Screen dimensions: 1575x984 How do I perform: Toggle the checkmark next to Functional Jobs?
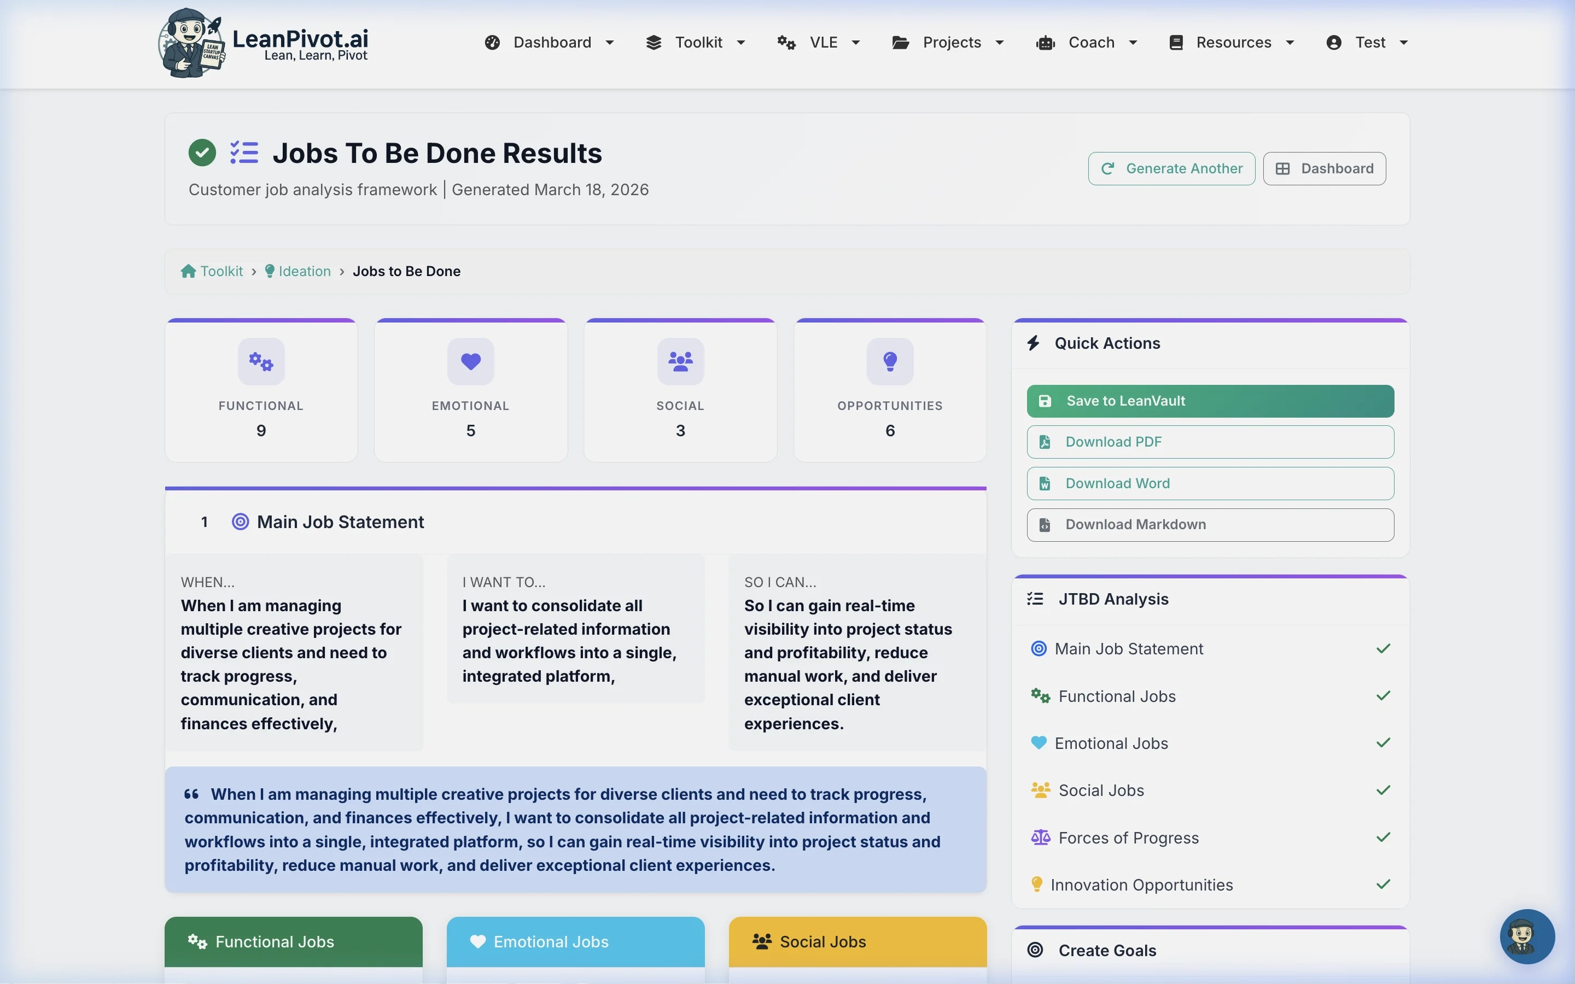(x=1384, y=696)
